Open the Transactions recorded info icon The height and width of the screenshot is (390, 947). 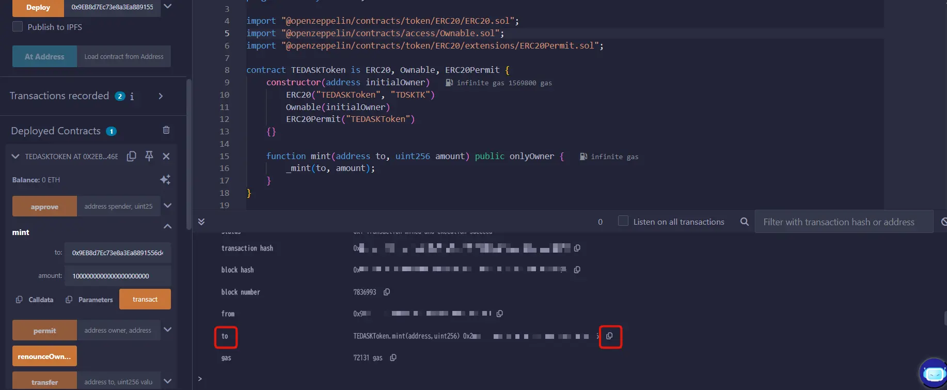pos(132,96)
